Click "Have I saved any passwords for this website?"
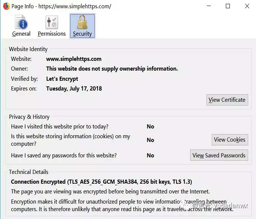This screenshot has width=256, height=219. [x=64, y=156]
